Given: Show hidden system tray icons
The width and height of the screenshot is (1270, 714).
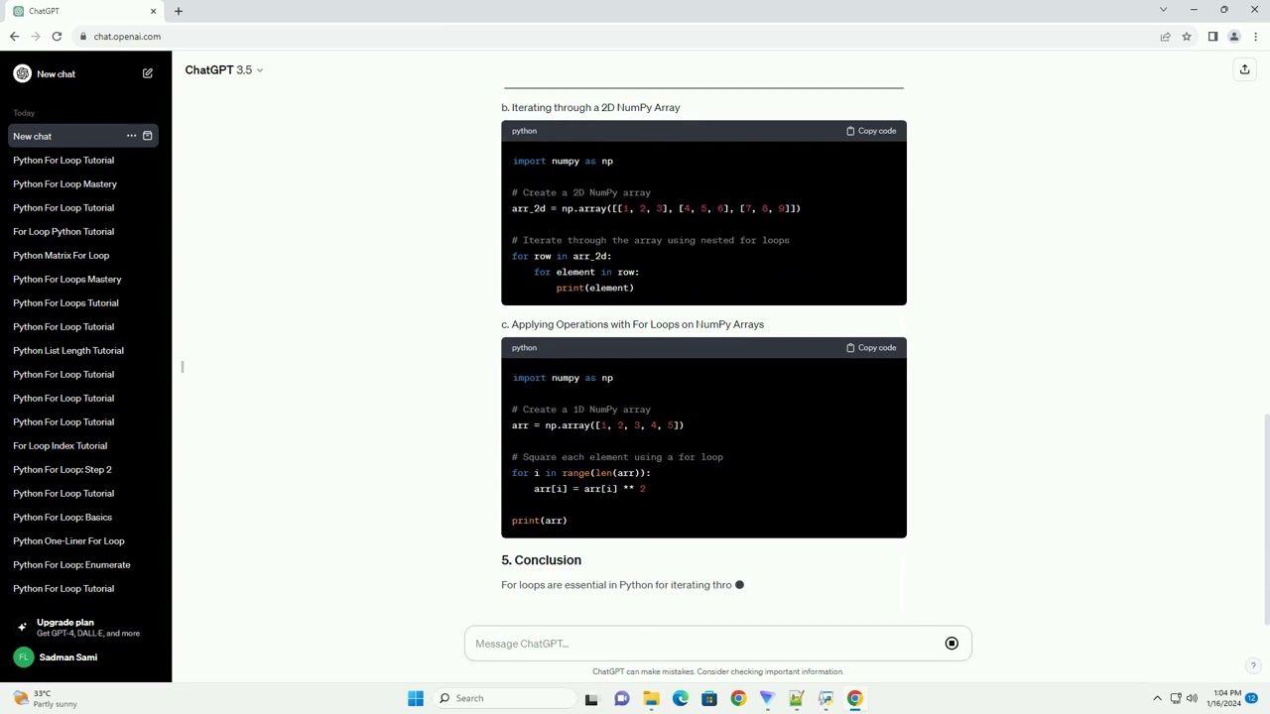Looking at the screenshot, I should point(1157,698).
